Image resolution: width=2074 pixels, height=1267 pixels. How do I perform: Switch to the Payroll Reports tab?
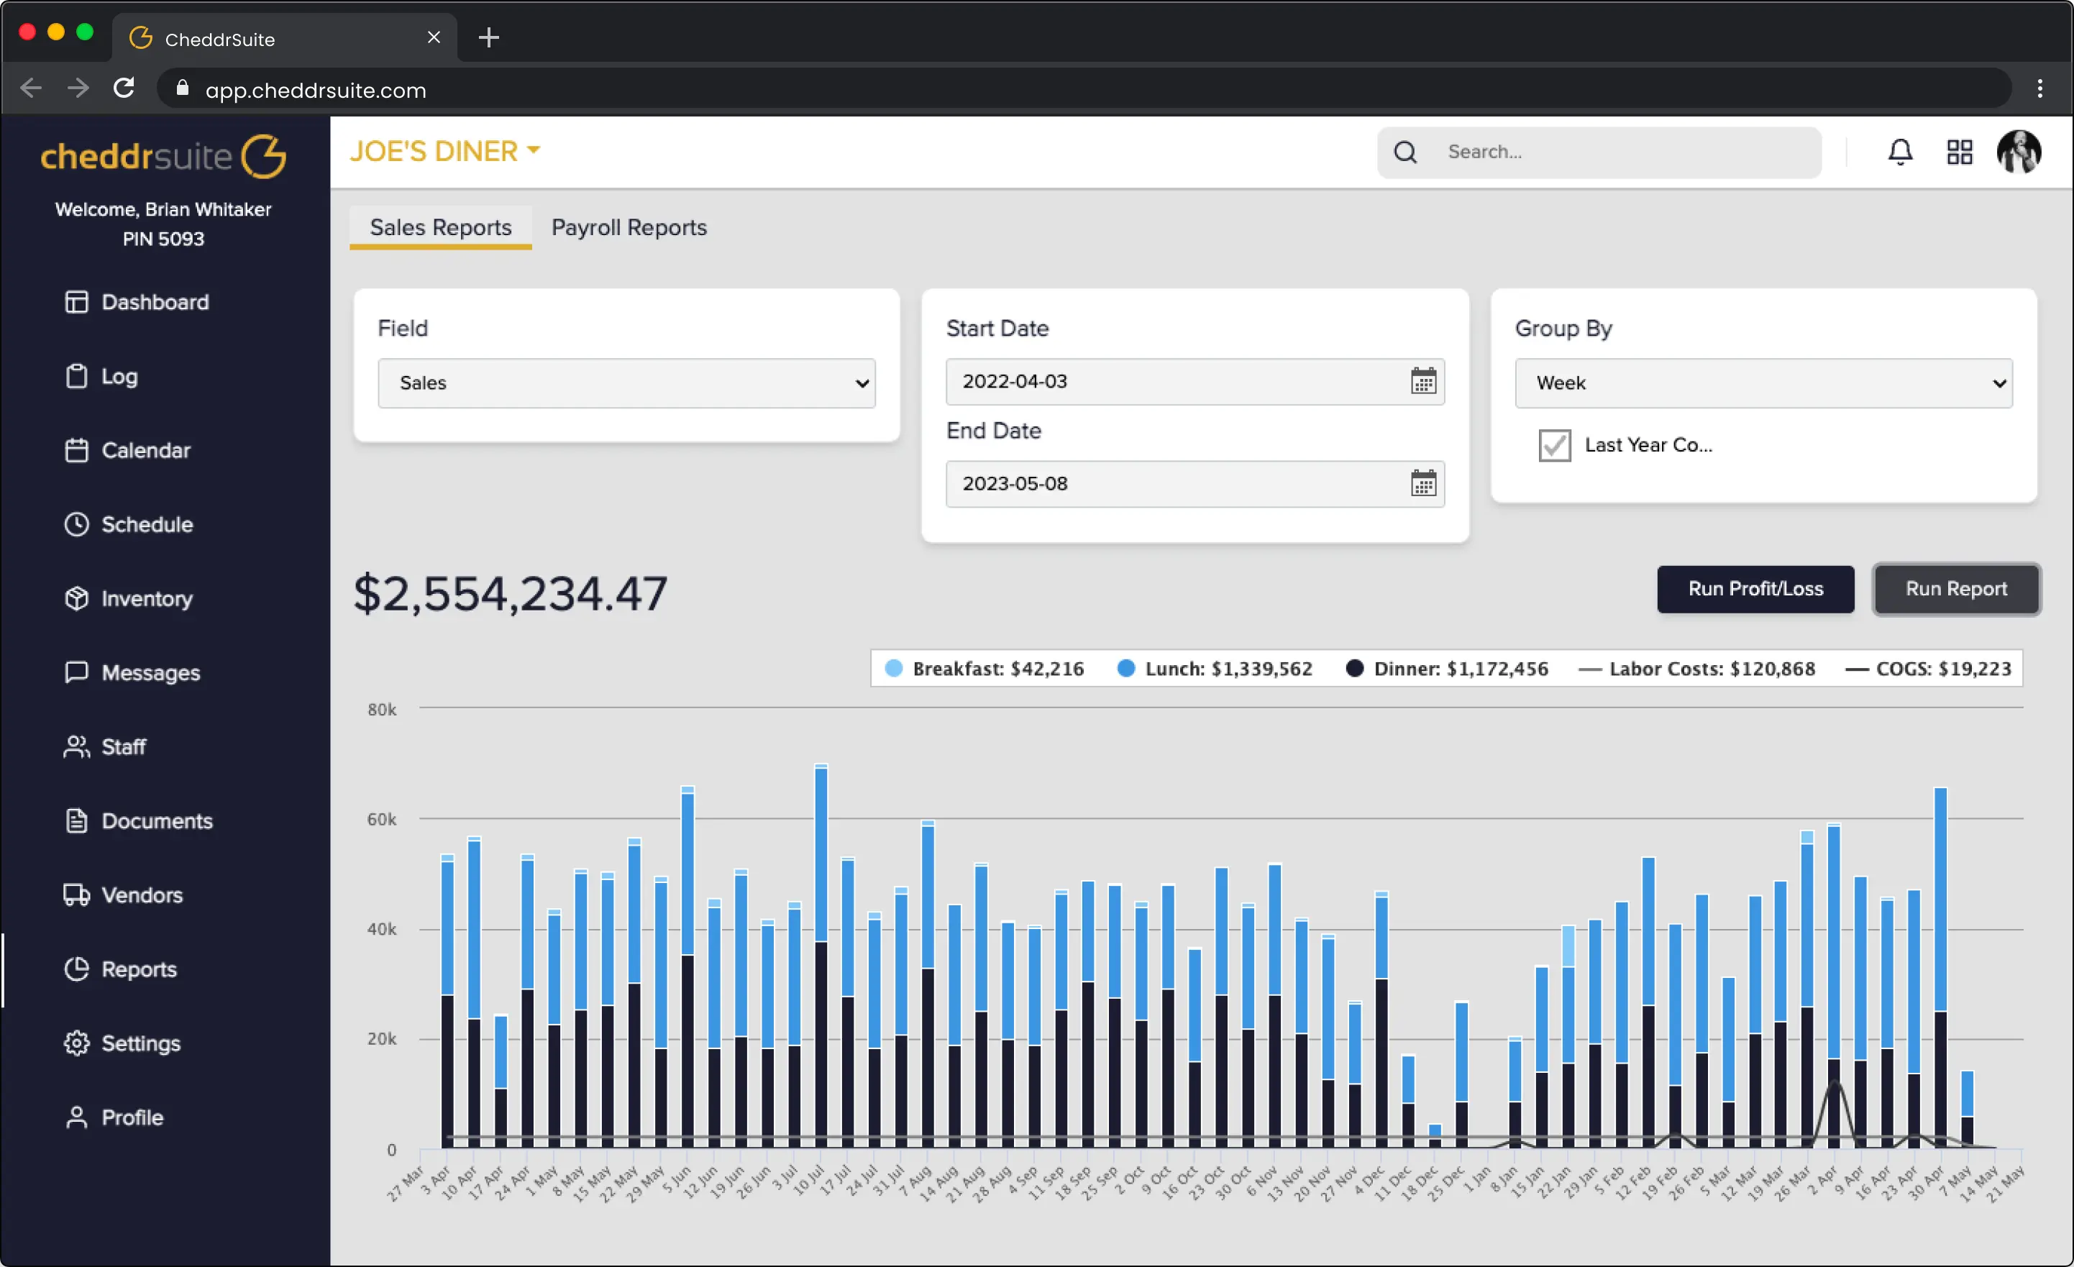629,227
